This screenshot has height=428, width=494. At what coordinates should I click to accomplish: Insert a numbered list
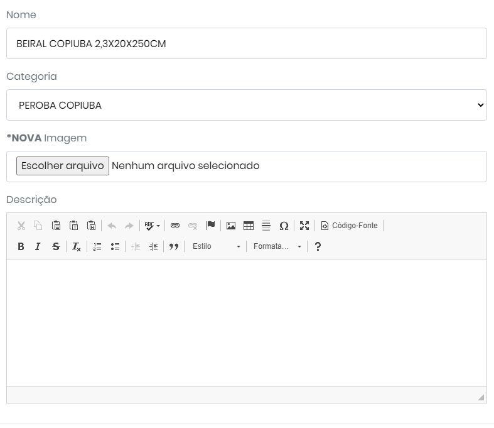(x=97, y=246)
